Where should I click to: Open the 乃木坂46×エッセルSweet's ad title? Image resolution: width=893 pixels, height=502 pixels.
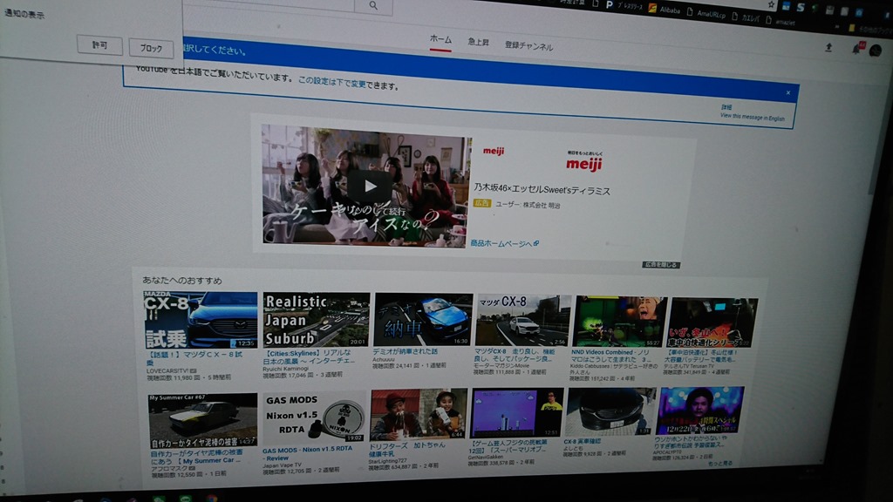pos(542,190)
